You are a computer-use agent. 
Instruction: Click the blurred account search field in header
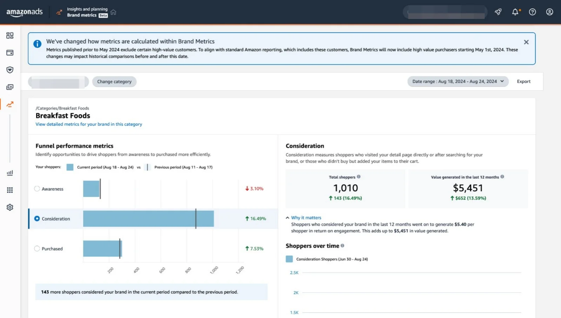(445, 12)
